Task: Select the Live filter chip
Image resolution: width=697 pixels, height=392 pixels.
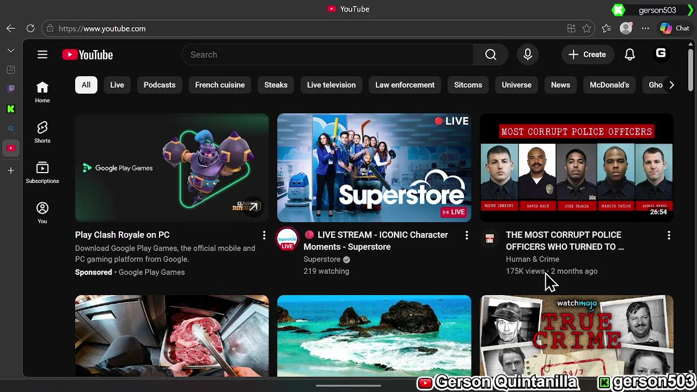Action: pyautogui.click(x=117, y=85)
